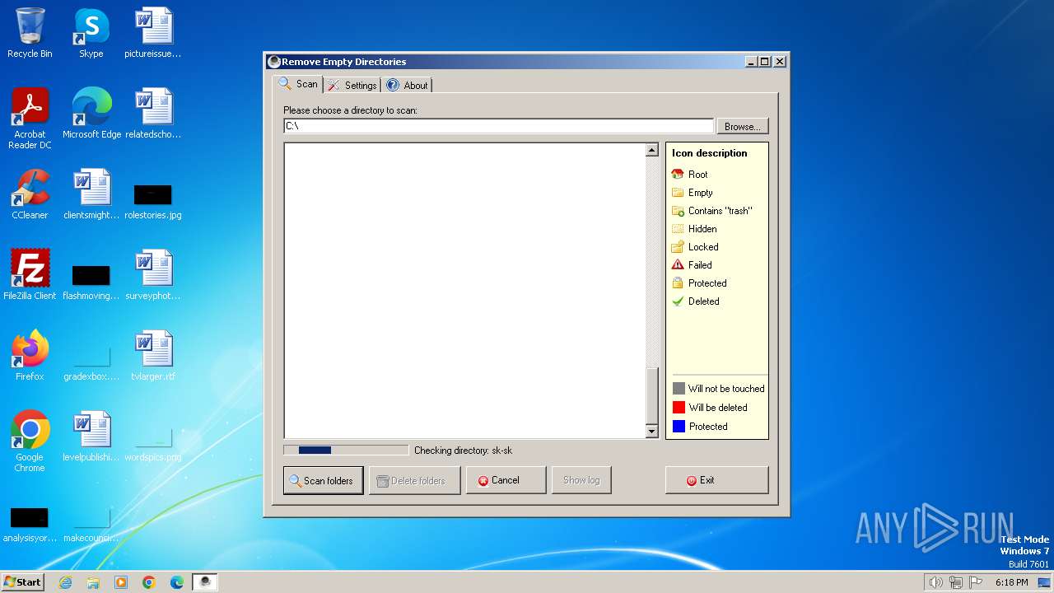Image resolution: width=1054 pixels, height=593 pixels.
Task: Click the results list scroll up arrow
Action: [x=651, y=150]
